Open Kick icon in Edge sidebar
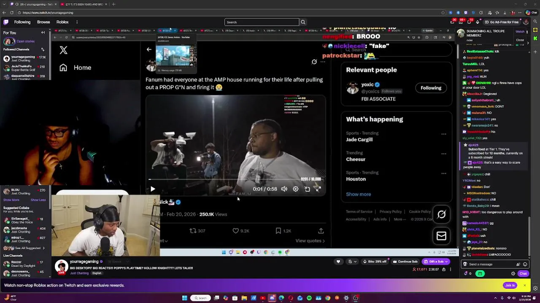Viewport: 540px width, 303px height. tap(536, 38)
